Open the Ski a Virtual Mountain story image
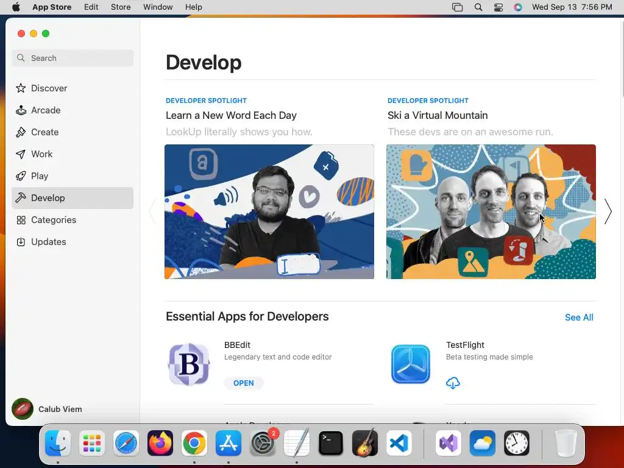This screenshot has height=468, width=624. pos(491,211)
